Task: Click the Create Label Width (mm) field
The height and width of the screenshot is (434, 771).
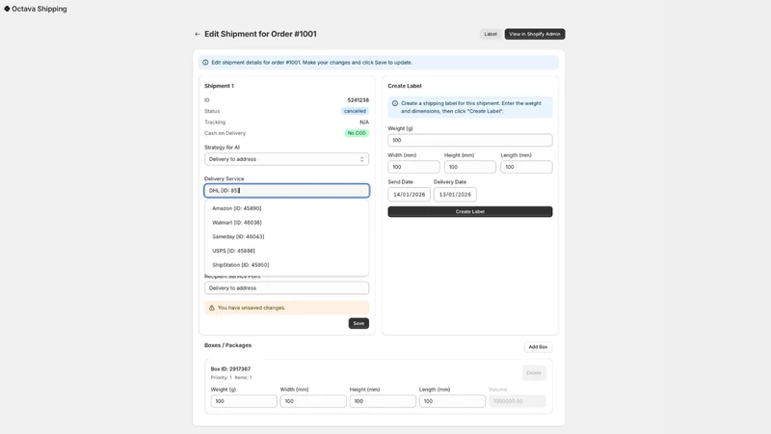Action: coord(413,167)
